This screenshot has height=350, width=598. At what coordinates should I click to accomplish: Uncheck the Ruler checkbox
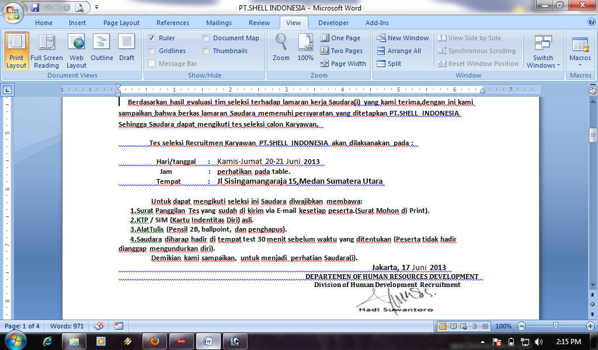152,38
